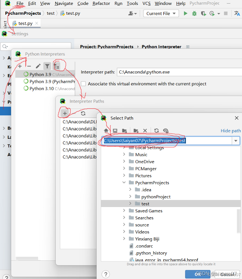This screenshot has height=279, width=242.
Task: Open the Edit menu
Action: 32,4
